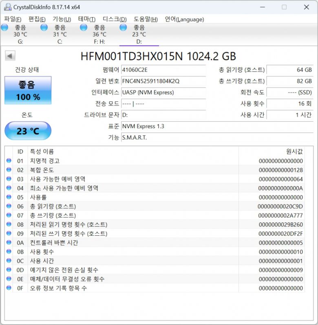Click the 온도 label above temperature
This screenshot has height=325, width=318.
click(27, 115)
